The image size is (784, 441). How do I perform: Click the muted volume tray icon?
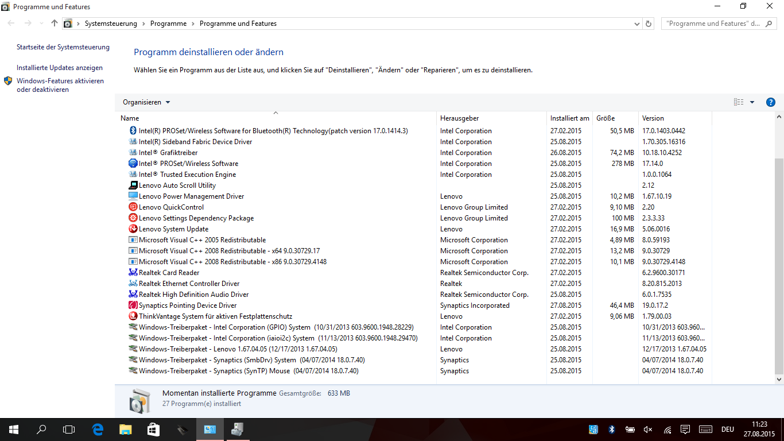(x=649, y=429)
